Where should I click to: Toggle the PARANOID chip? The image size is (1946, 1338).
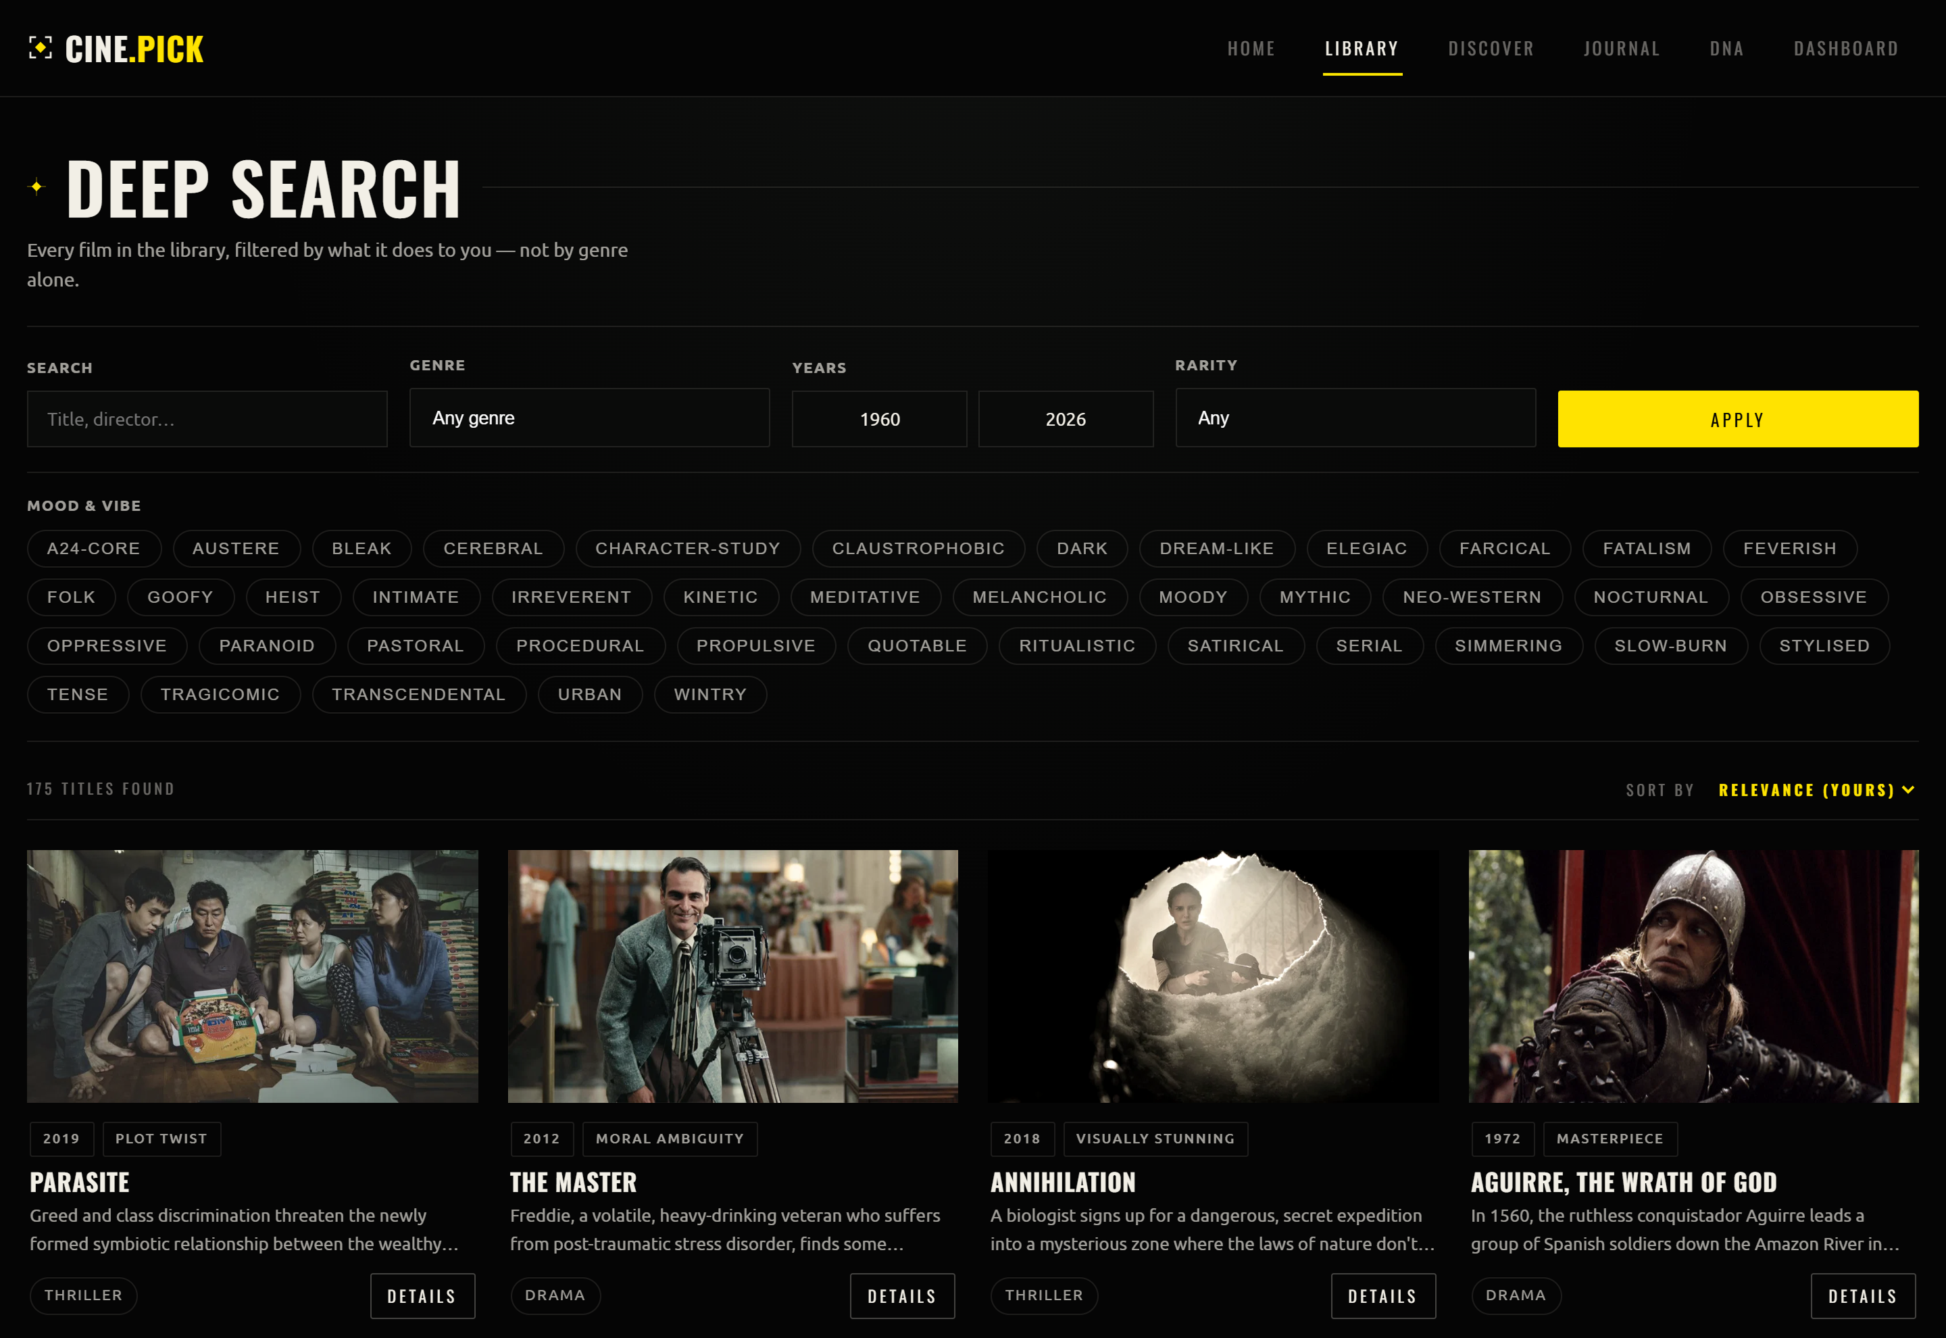pyautogui.click(x=266, y=645)
